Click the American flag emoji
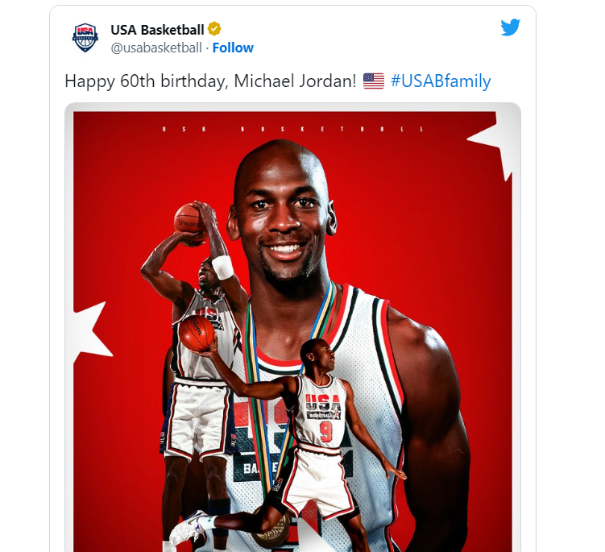The image size is (605, 552). pos(374,81)
